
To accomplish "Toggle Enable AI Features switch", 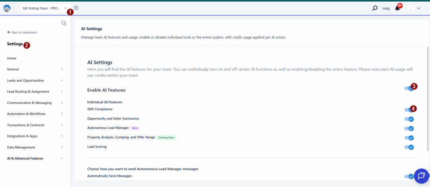I will (409, 88).
